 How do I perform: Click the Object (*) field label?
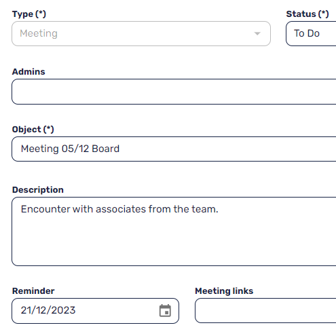pyautogui.click(x=33, y=130)
